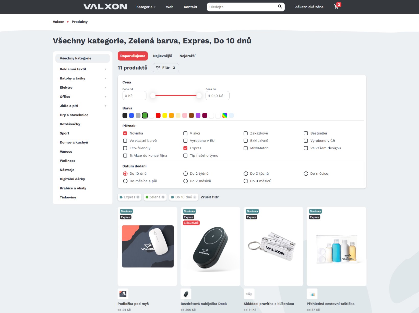
Task: Click the Zrušit filtr link
Action: pos(210,197)
